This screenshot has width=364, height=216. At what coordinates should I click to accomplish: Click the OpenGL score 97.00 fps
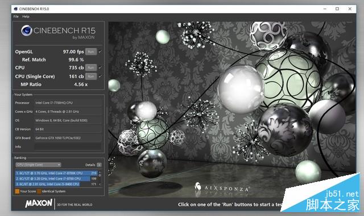point(73,52)
